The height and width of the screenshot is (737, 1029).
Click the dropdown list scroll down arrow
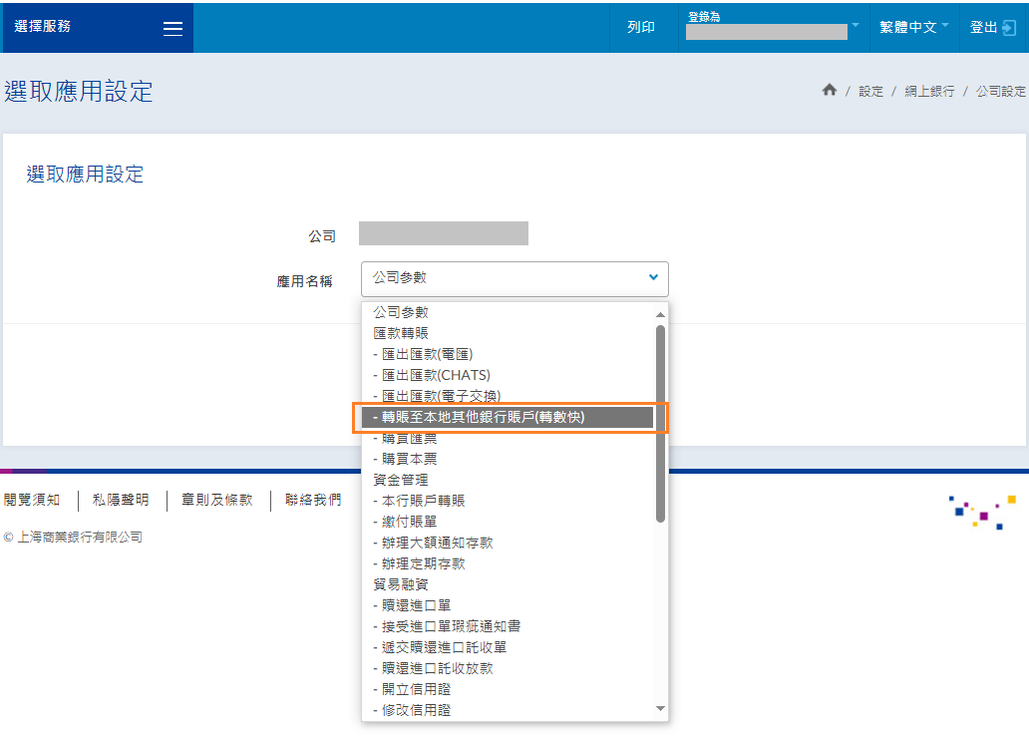pyautogui.click(x=660, y=708)
